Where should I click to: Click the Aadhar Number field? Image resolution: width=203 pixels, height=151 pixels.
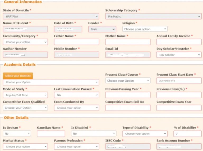25,55
